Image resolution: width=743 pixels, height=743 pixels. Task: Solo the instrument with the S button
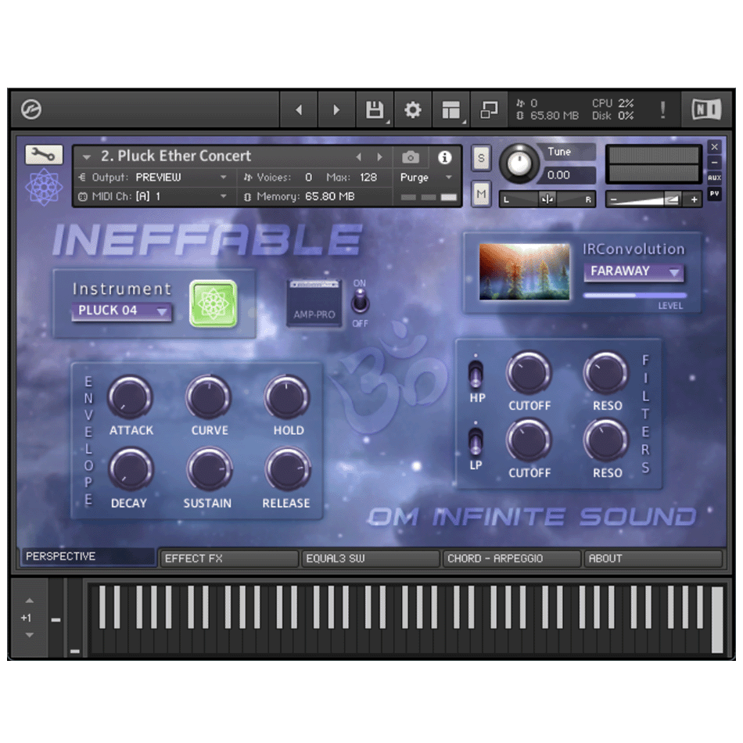[481, 158]
